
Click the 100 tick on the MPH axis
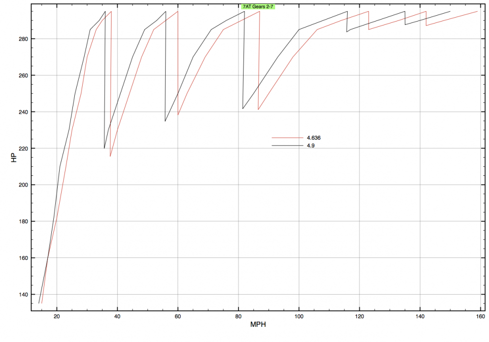coord(299,317)
